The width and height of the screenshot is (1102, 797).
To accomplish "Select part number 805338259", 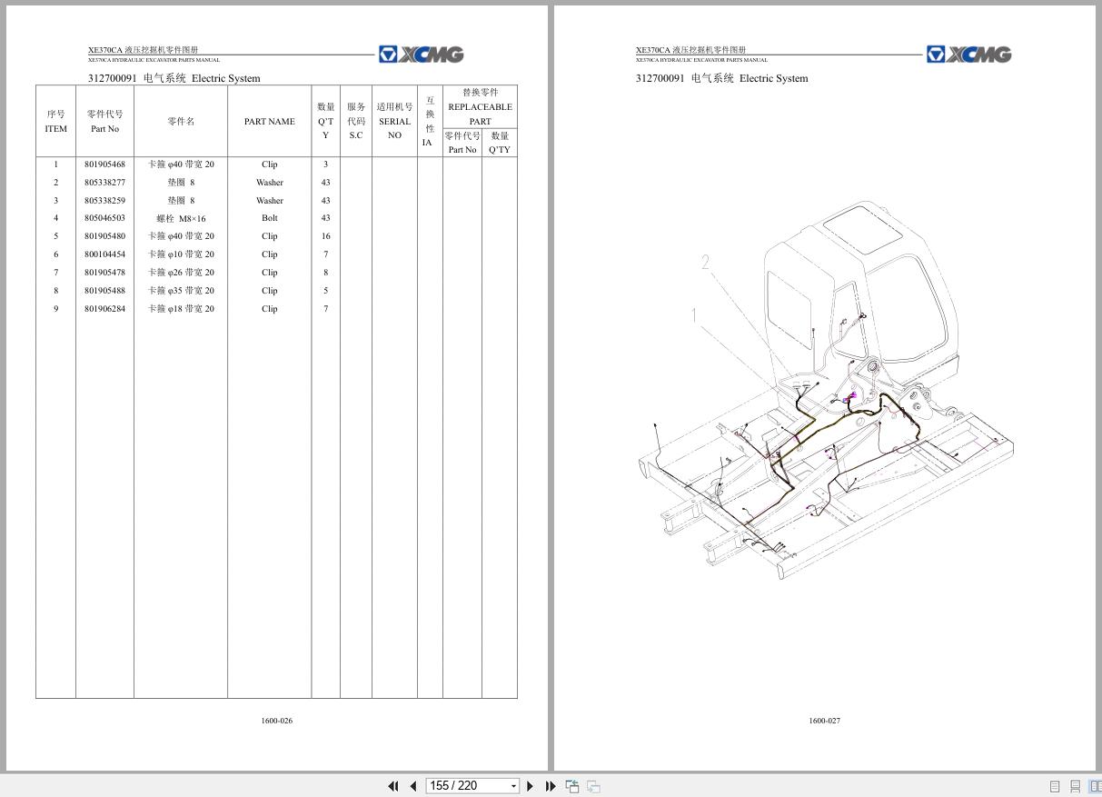I will (104, 201).
